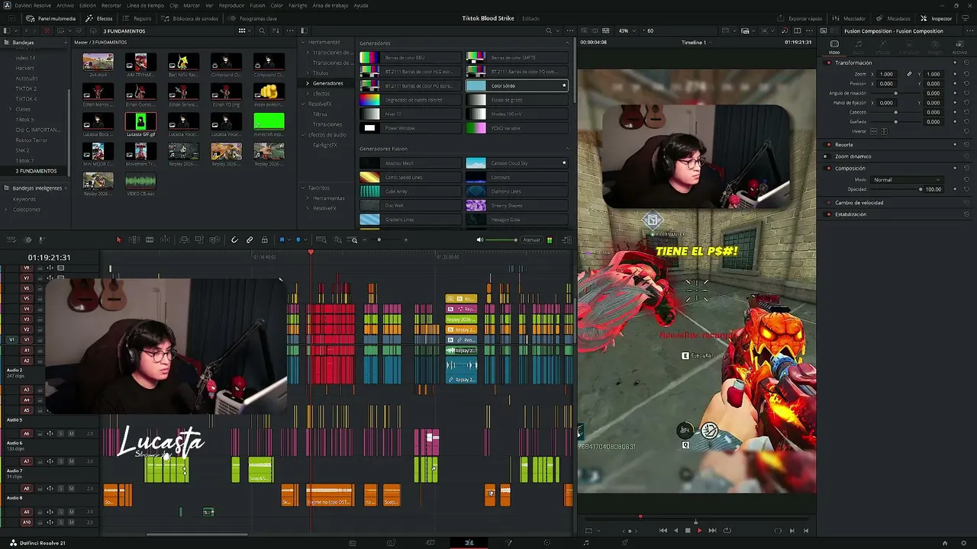Click the speaker volume icon
The image size is (977, 549).
[480, 240]
